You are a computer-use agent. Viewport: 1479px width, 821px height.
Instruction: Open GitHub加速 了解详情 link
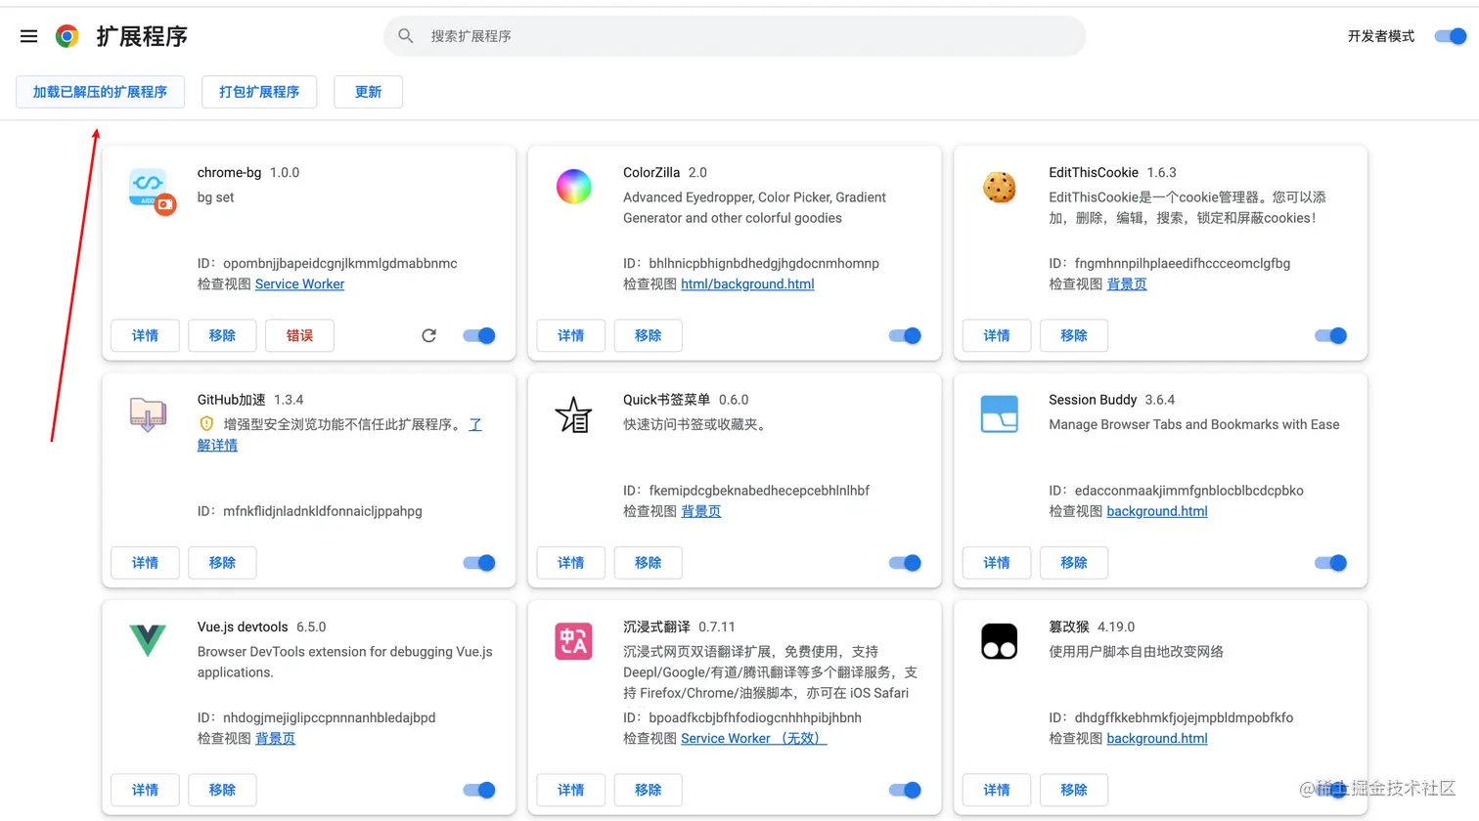[x=217, y=445]
